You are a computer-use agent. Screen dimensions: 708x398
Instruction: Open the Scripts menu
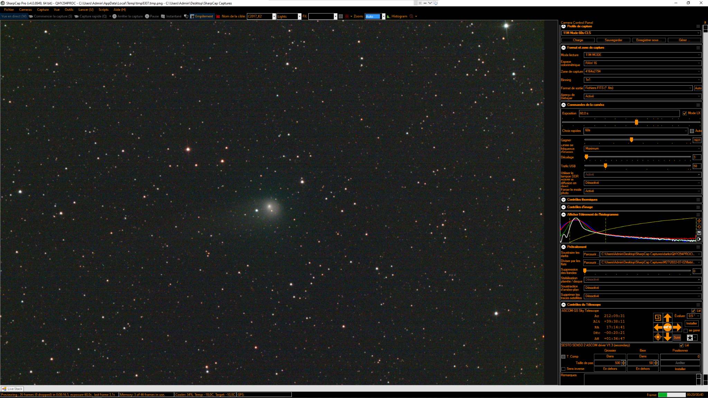pyautogui.click(x=103, y=10)
